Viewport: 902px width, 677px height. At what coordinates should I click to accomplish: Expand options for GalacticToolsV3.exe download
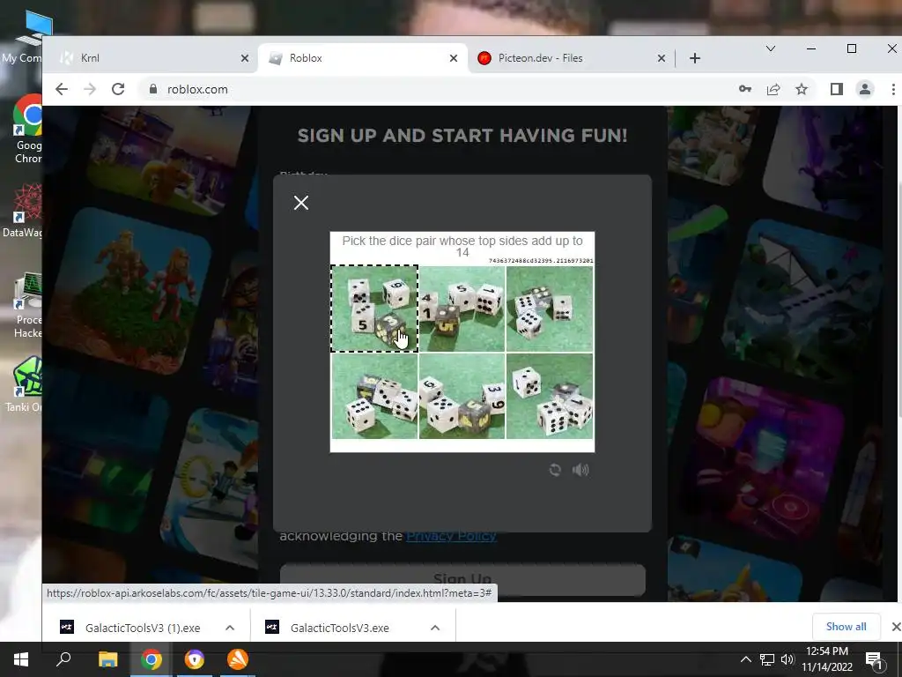pos(435,628)
